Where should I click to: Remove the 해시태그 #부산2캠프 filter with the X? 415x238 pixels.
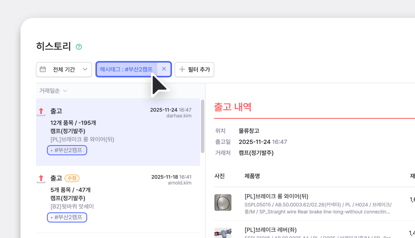[164, 69]
